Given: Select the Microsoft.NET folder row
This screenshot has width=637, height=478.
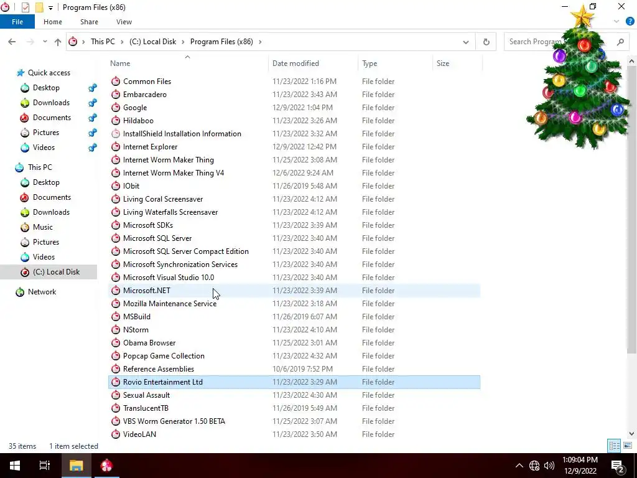Looking at the screenshot, I should (294, 290).
